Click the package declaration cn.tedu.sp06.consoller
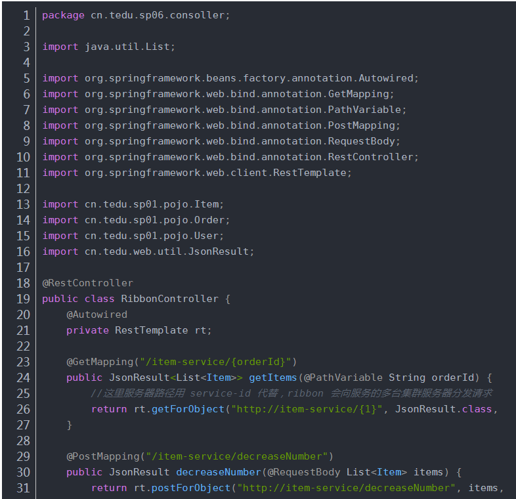Viewport: 516px width, 499px height. pyautogui.click(x=136, y=15)
